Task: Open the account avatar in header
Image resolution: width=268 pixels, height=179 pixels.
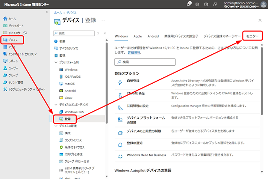Action: (x=264, y=5)
